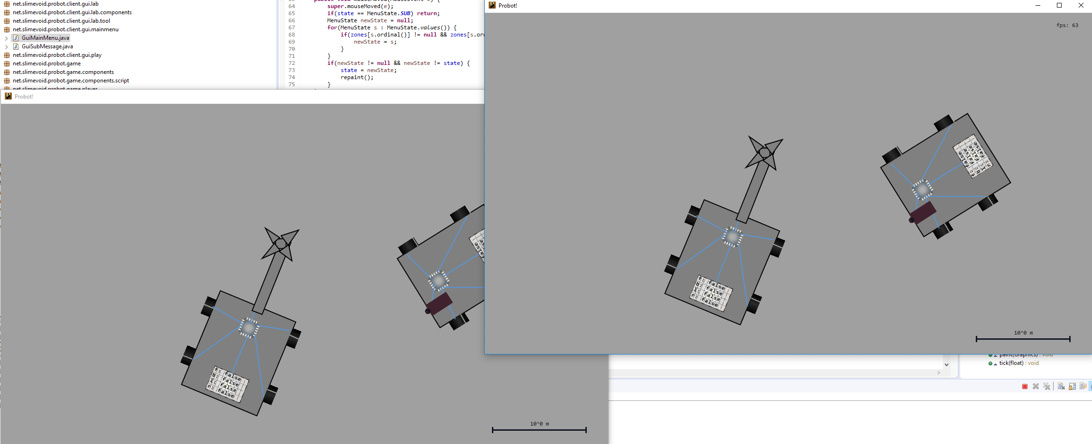Click fps: 63 counter in front window
The height and width of the screenshot is (444, 1092).
(1067, 26)
